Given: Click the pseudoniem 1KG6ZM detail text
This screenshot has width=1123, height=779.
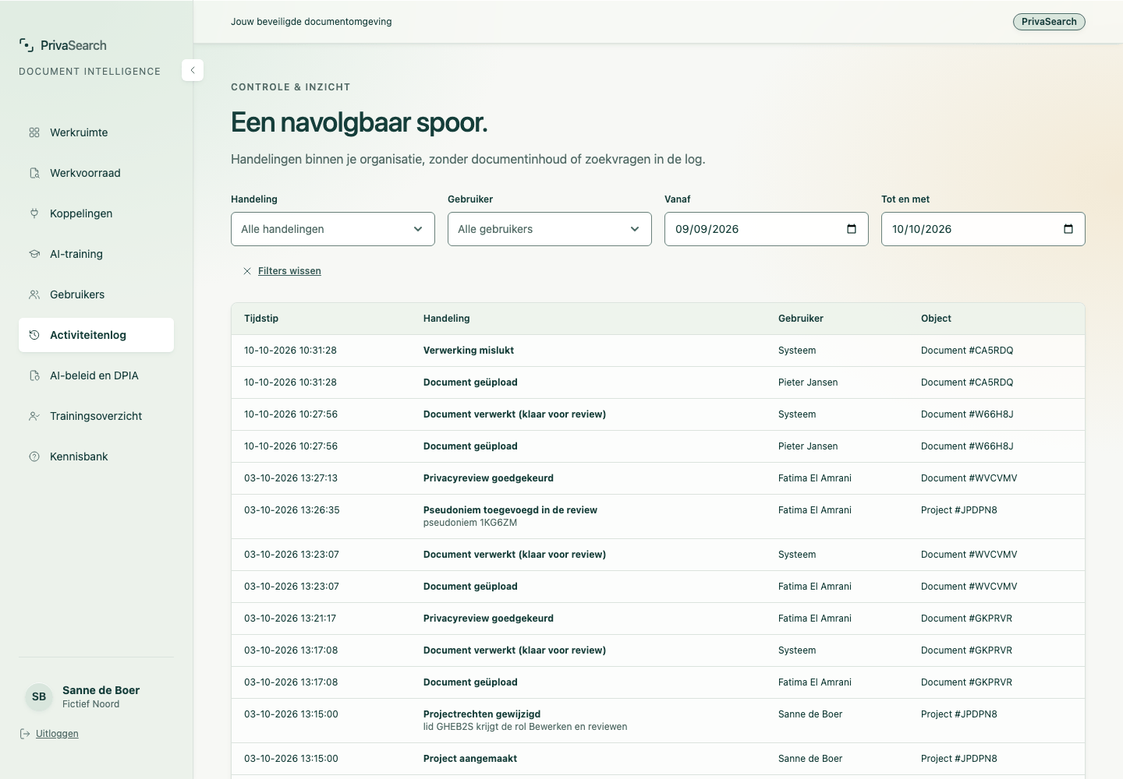Looking at the screenshot, I should pyautogui.click(x=470, y=523).
